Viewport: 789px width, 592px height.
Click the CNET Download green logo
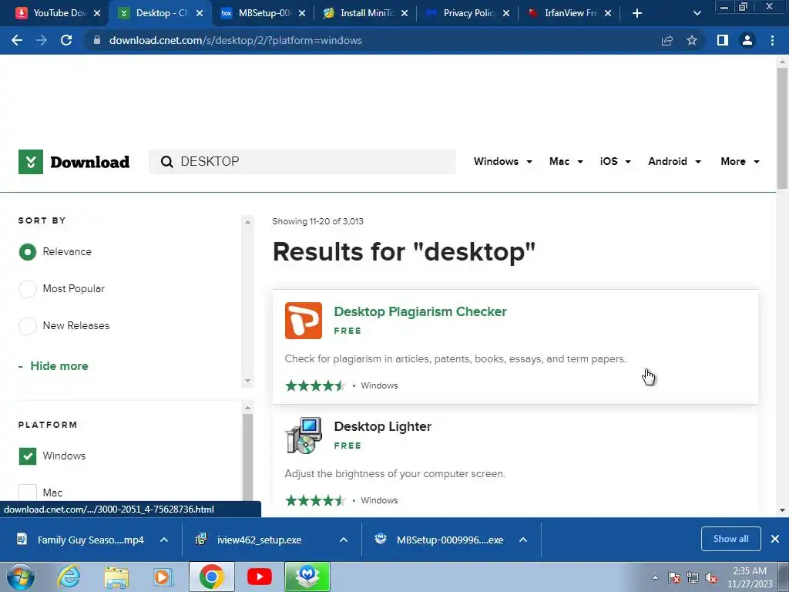[31, 162]
